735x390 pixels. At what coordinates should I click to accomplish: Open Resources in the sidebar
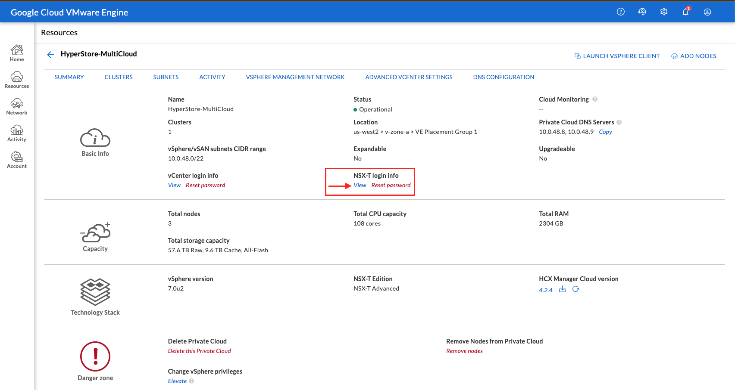pyautogui.click(x=17, y=80)
